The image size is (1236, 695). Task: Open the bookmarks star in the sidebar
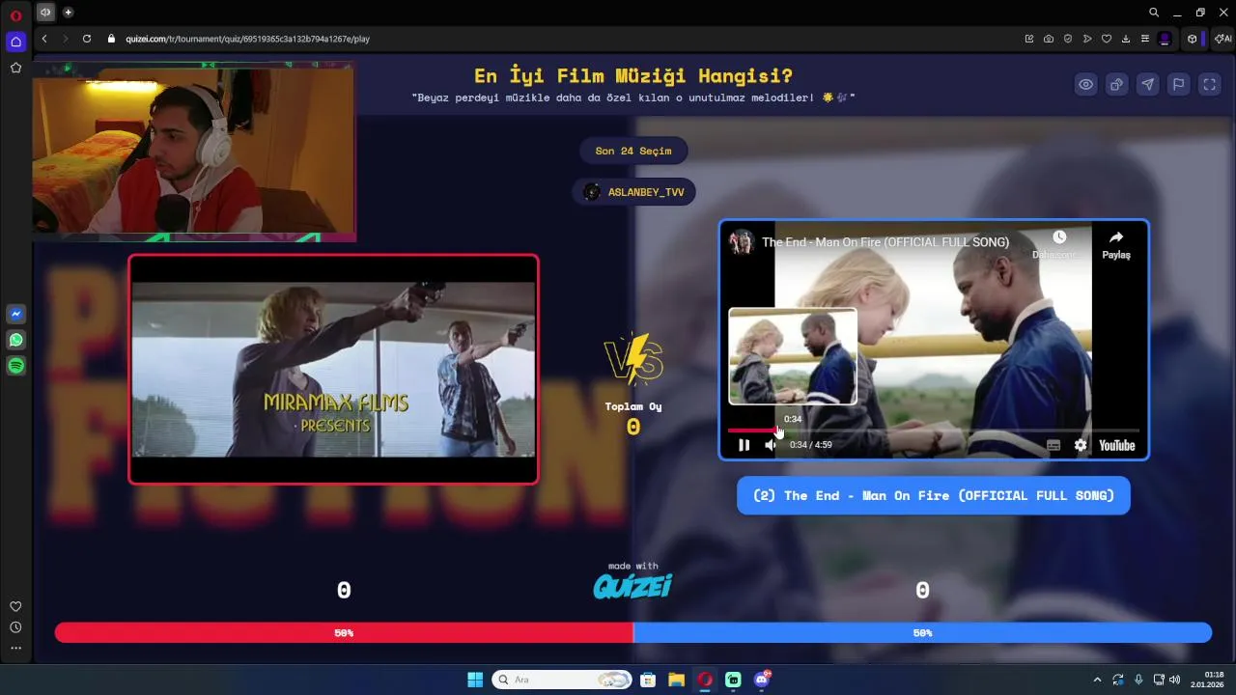[15, 68]
